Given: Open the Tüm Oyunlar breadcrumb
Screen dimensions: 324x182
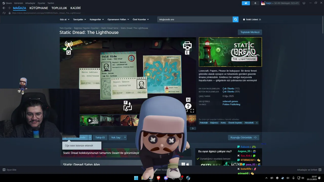Looking at the screenshot, I should tap(66, 28).
